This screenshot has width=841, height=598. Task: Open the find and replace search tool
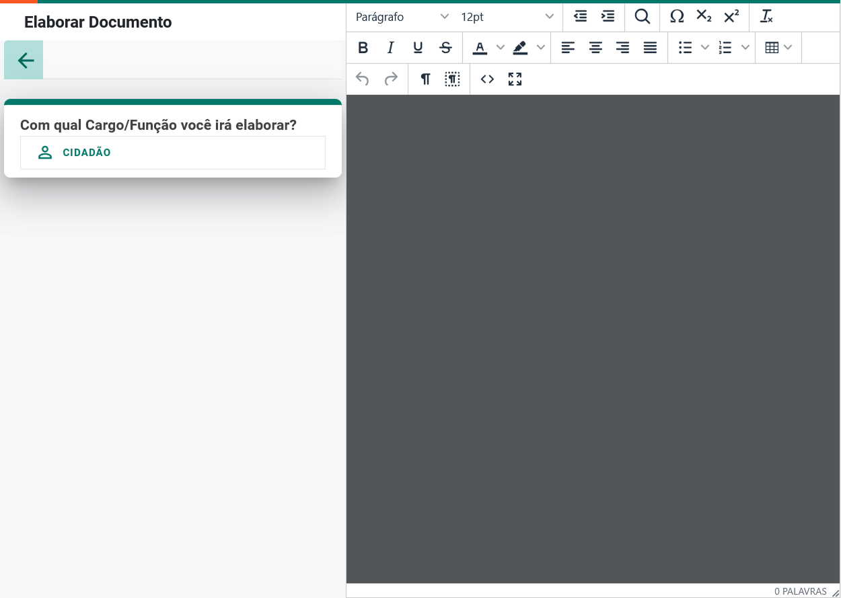(x=642, y=17)
